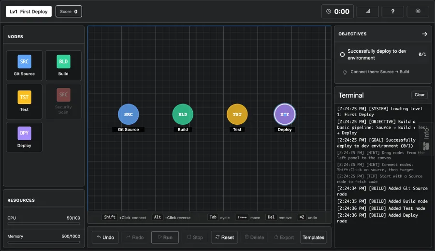Viewport: 435px width, 251px height.
Task: Click the hint Connect them: Source → Build
Action: click(380, 72)
